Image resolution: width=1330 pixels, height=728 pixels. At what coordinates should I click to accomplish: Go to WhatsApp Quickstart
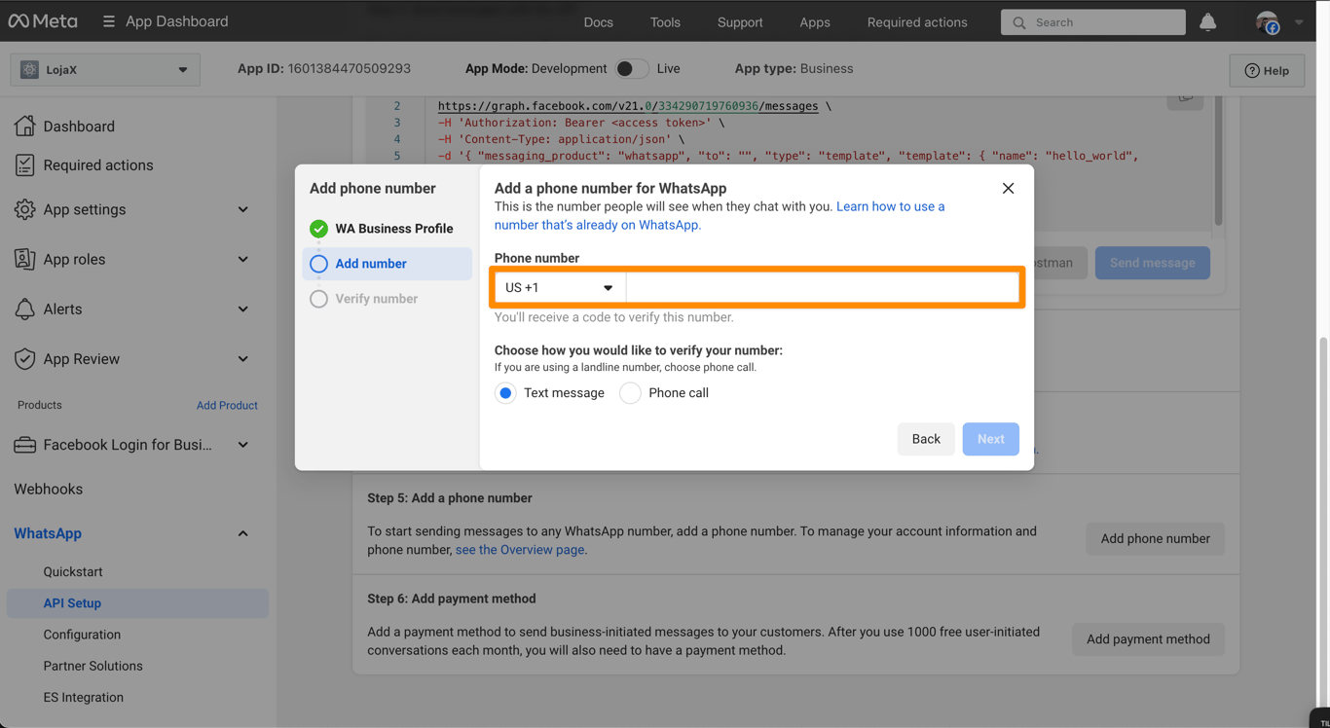pyautogui.click(x=73, y=571)
